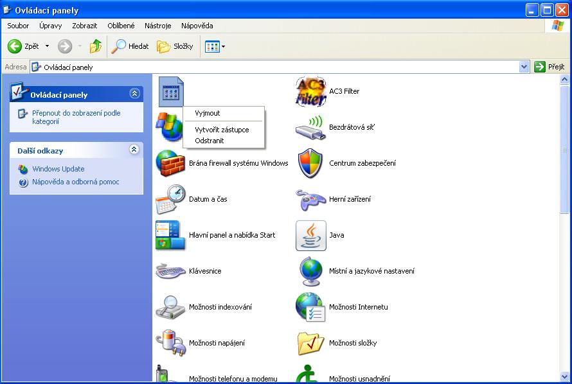Viewport: 572px width, 384px height.
Task: Open the Možnosti složky folder icon
Action: pyautogui.click(x=311, y=344)
